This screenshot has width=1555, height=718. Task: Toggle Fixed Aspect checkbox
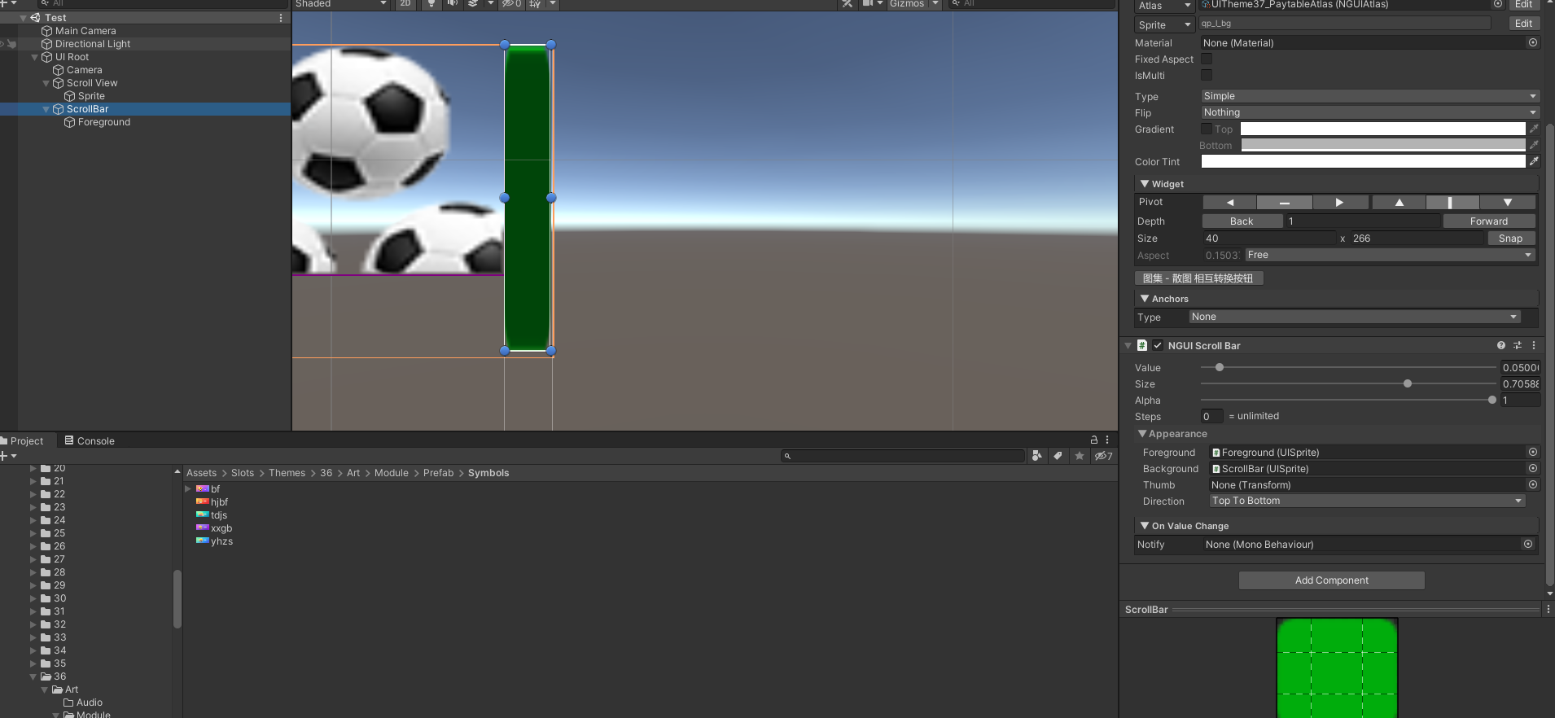coord(1207,59)
